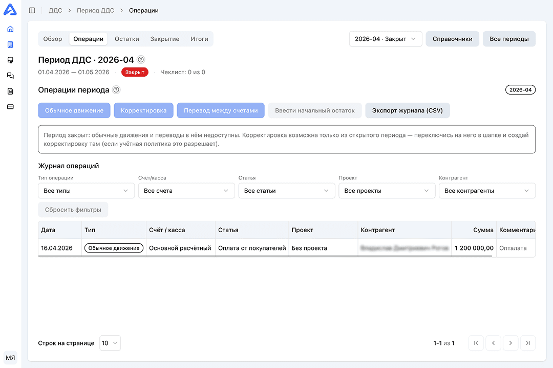Expand the Все статьи filter
This screenshot has width=553, height=368.
pos(286,191)
